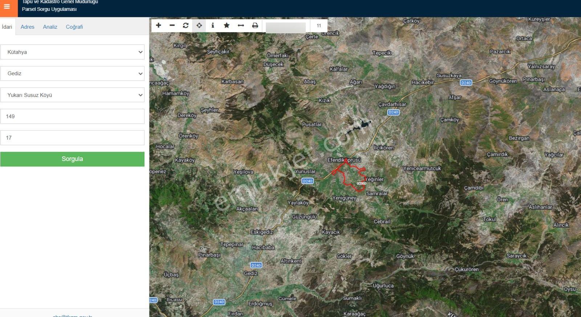The height and width of the screenshot is (317, 581).
Task: Click the Yaylaköy place label
Action: pos(298,203)
